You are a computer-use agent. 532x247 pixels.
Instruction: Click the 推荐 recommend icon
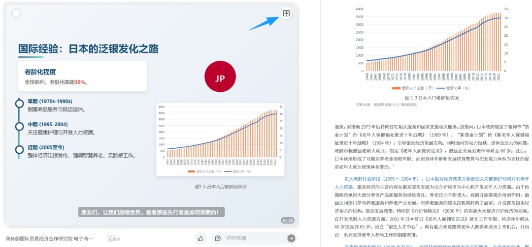click(114, 239)
